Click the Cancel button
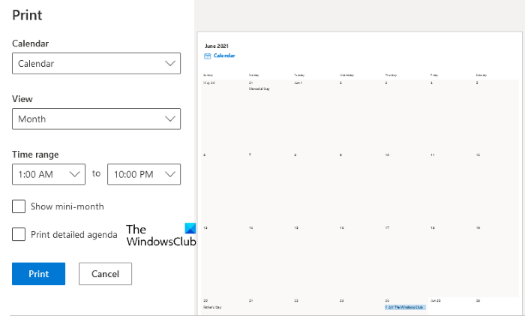 (x=105, y=274)
